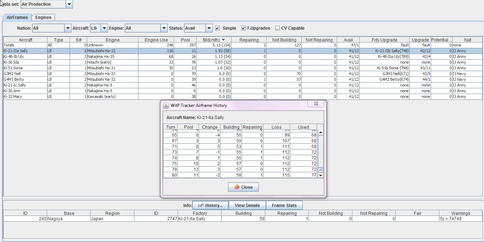Switch to the Engines tab
This screenshot has width=484, height=242.
[x=43, y=18]
